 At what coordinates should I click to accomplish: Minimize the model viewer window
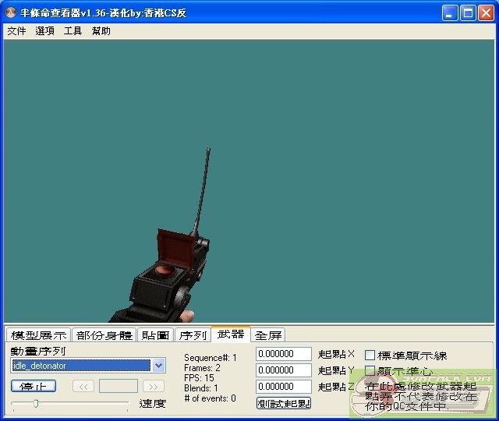[450, 13]
